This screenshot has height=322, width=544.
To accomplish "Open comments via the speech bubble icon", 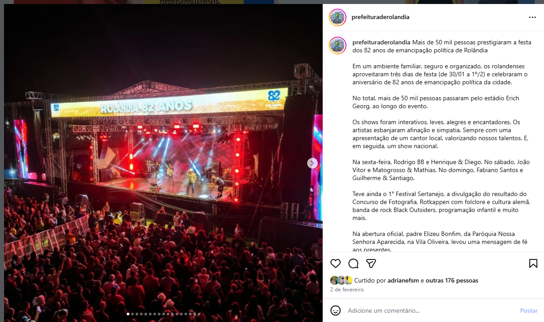I will pyautogui.click(x=353, y=263).
